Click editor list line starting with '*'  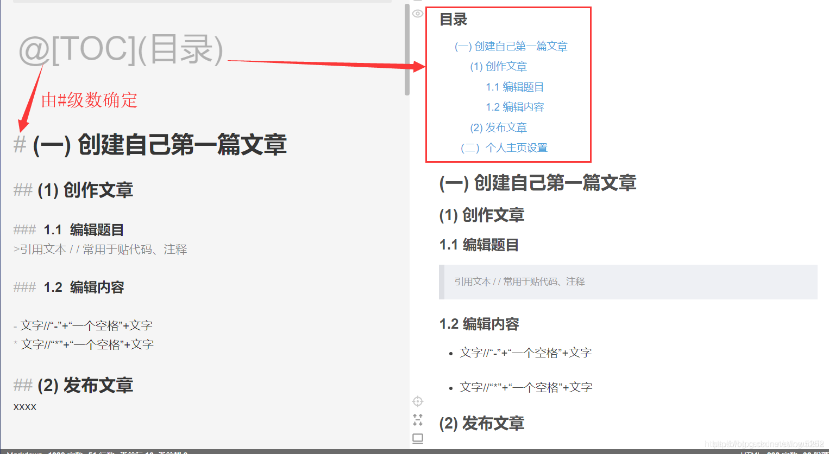tap(84, 345)
